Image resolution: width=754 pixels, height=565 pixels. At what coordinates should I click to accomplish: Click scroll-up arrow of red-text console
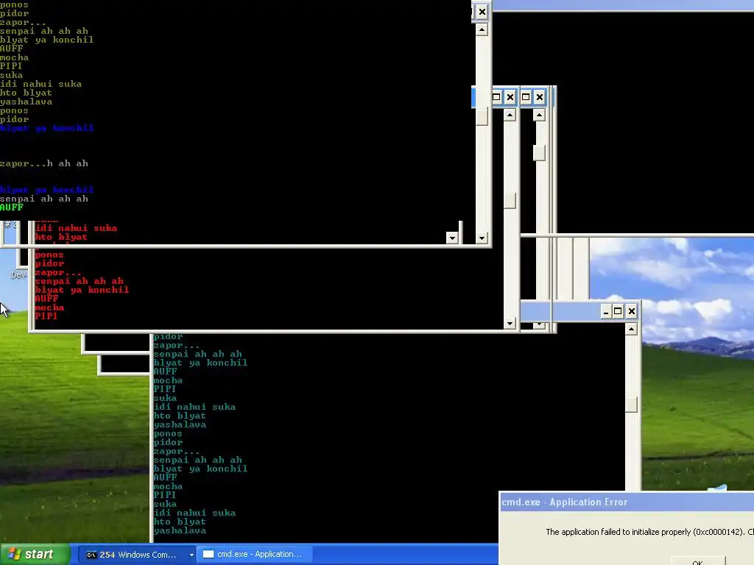click(x=510, y=115)
